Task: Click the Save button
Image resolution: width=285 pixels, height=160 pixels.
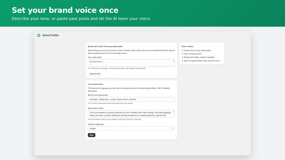Action: click(92, 135)
